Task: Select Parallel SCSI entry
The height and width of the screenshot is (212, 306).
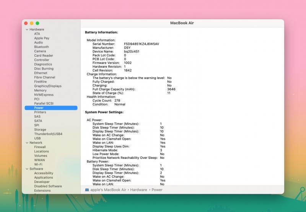Action: [44, 103]
